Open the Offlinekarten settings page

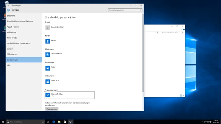point(24,54)
